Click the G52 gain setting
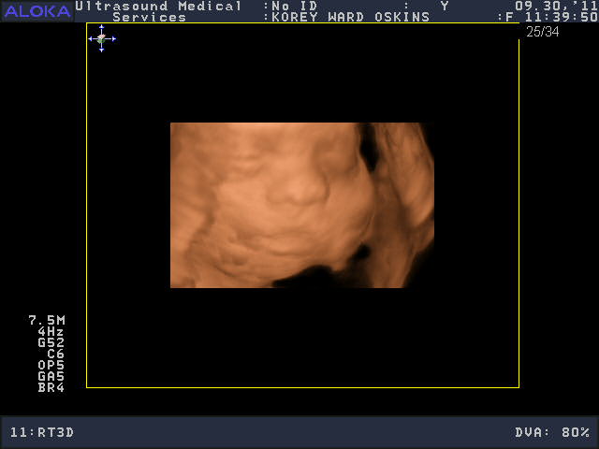Screen dimensions: 599x449 (x=51, y=343)
